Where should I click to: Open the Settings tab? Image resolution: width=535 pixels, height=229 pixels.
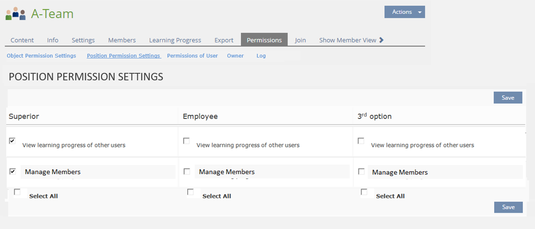[x=83, y=40]
